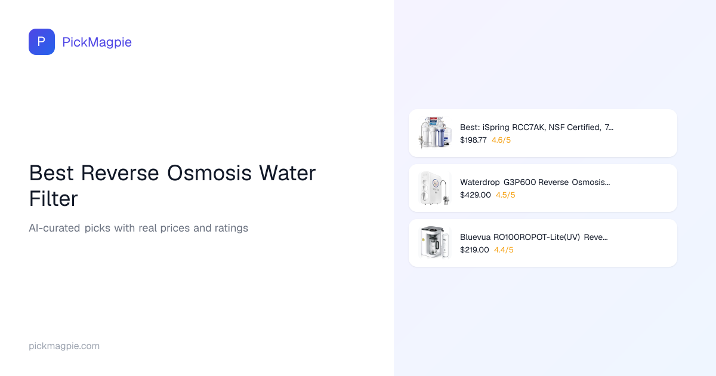Click the 4.4/5 rating
Viewport: 716px width, 376px height.
[x=504, y=250]
